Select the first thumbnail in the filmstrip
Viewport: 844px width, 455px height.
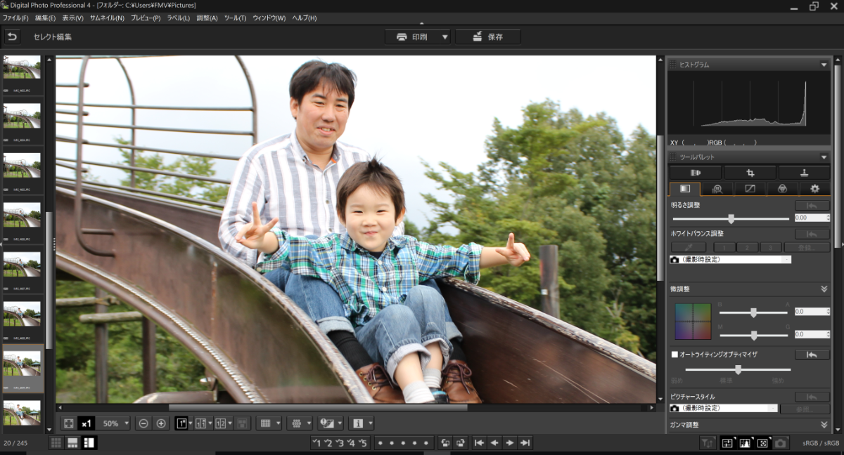(x=22, y=68)
